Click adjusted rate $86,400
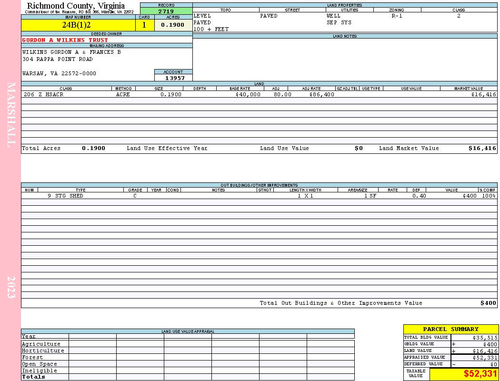Image resolution: width=500 pixels, height=381 pixels. click(x=322, y=94)
